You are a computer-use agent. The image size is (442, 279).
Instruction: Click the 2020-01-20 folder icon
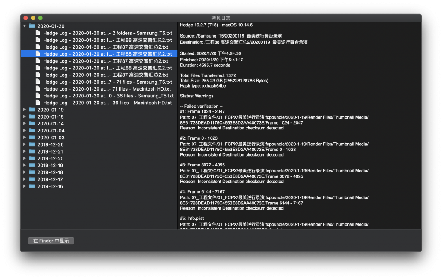click(x=32, y=26)
